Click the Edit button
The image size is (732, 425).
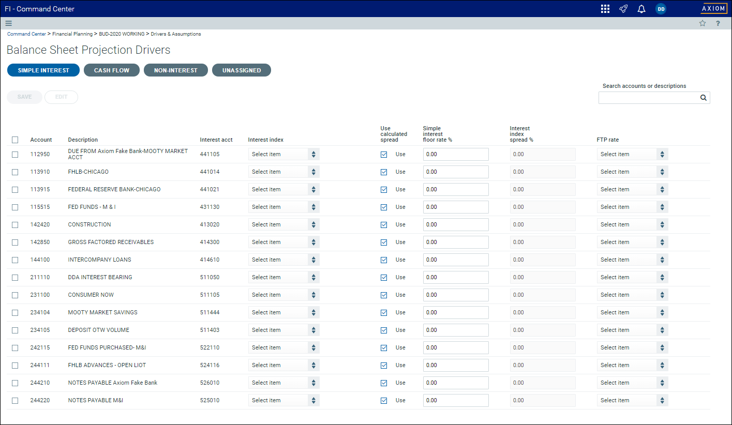click(x=61, y=97)
